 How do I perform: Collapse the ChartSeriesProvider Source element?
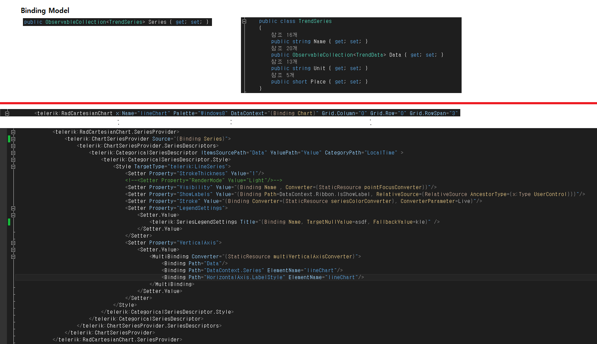[x=13, y=139]
